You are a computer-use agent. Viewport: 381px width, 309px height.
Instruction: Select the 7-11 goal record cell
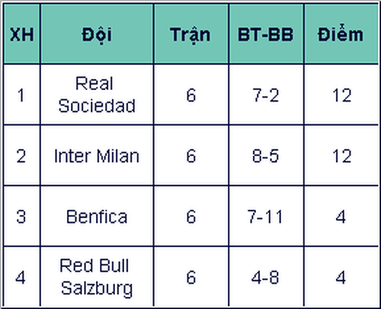[x=266, y=216]
